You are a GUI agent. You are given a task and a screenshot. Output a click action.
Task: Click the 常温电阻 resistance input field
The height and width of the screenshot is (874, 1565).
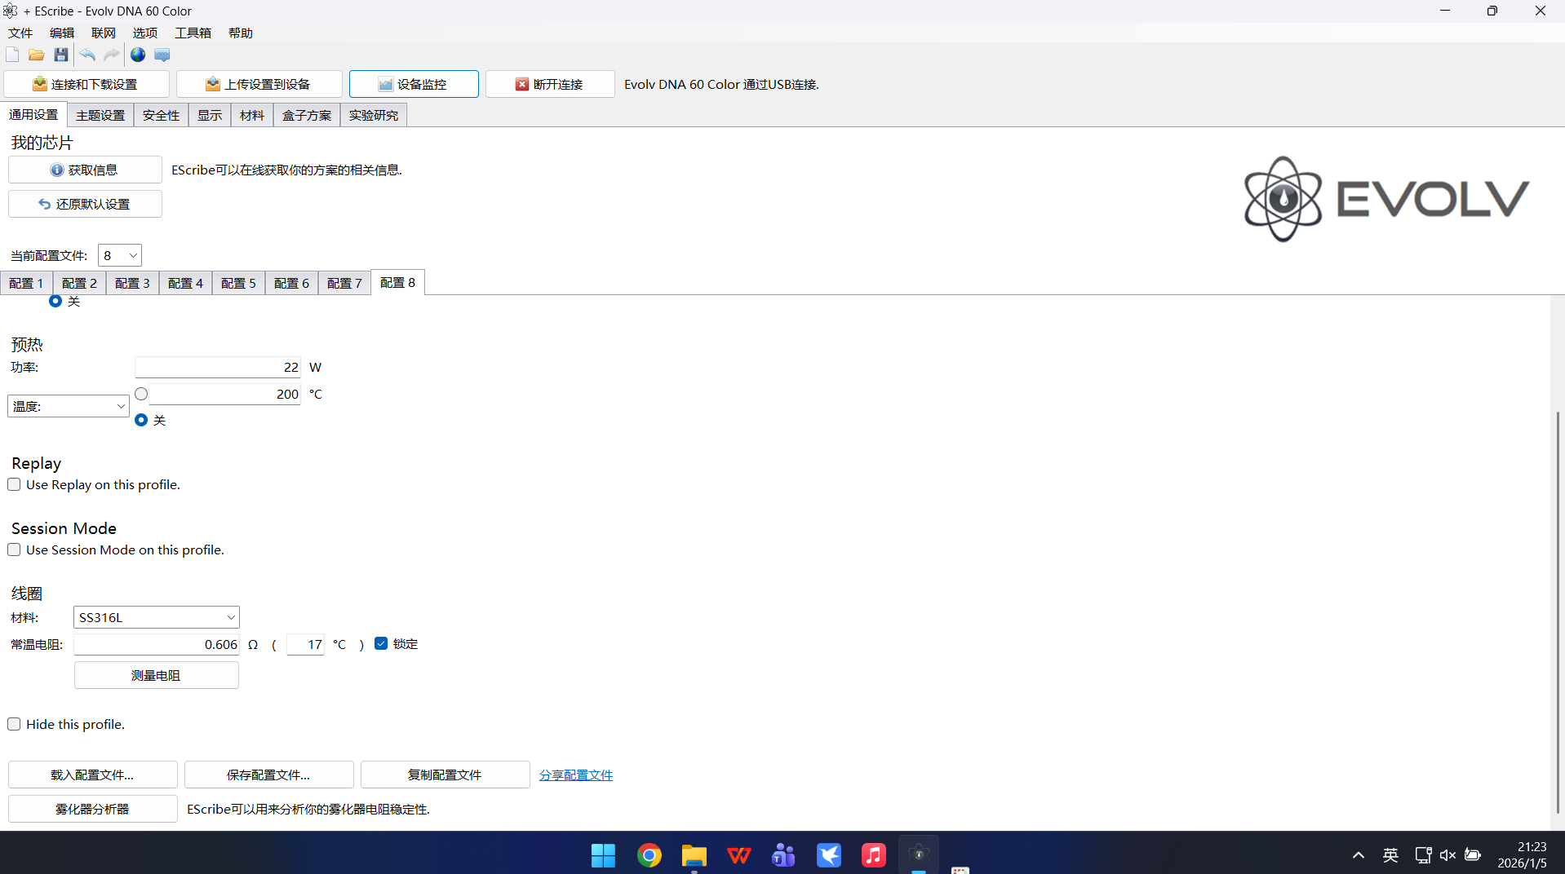156,644
